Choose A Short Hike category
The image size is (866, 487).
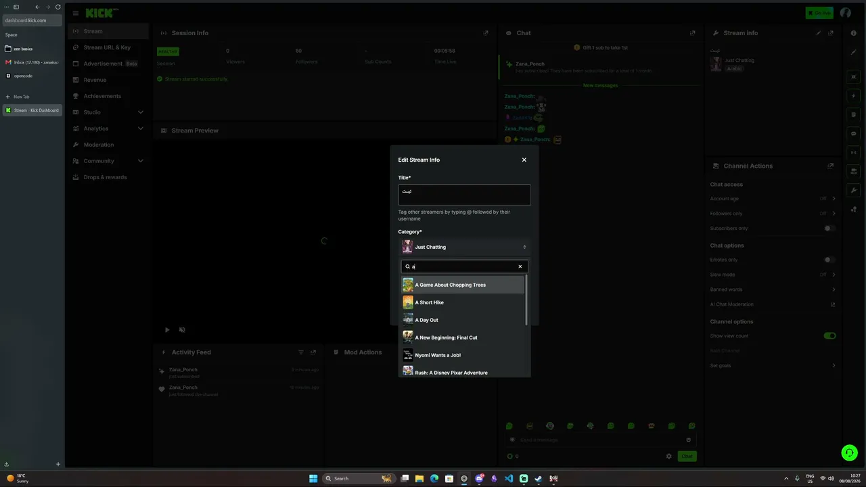(x=463, y=302)
